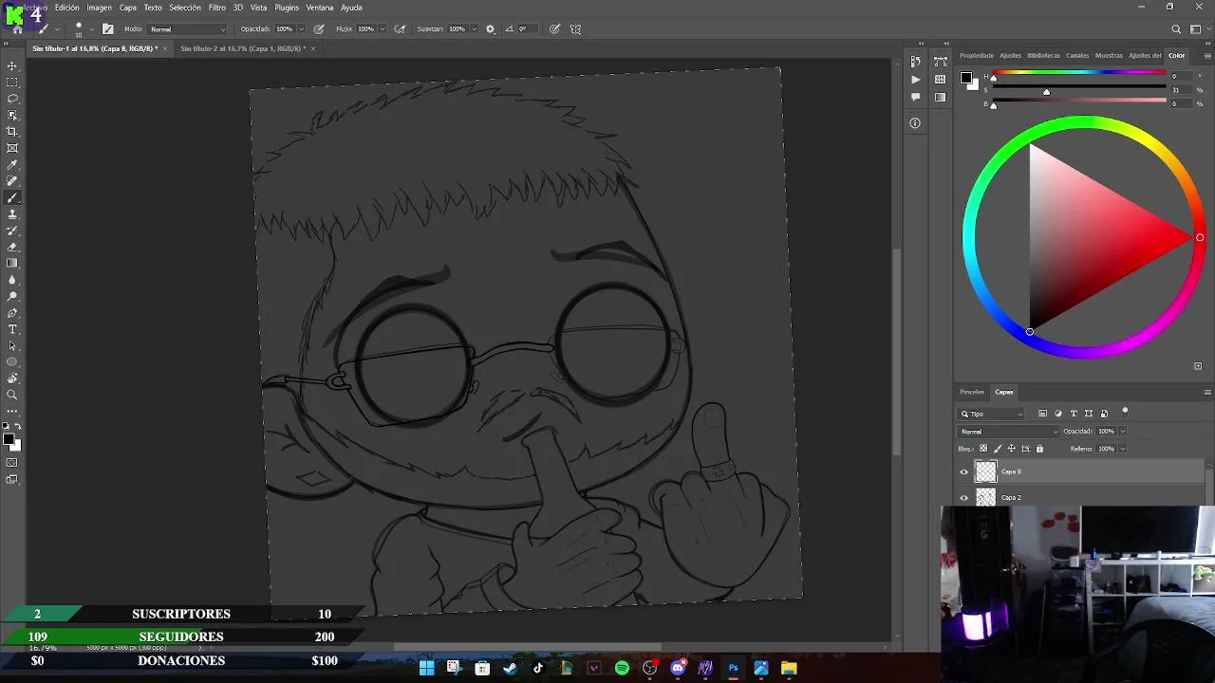Adjust the S saturation slider handle

click(x=1046, y=92)
